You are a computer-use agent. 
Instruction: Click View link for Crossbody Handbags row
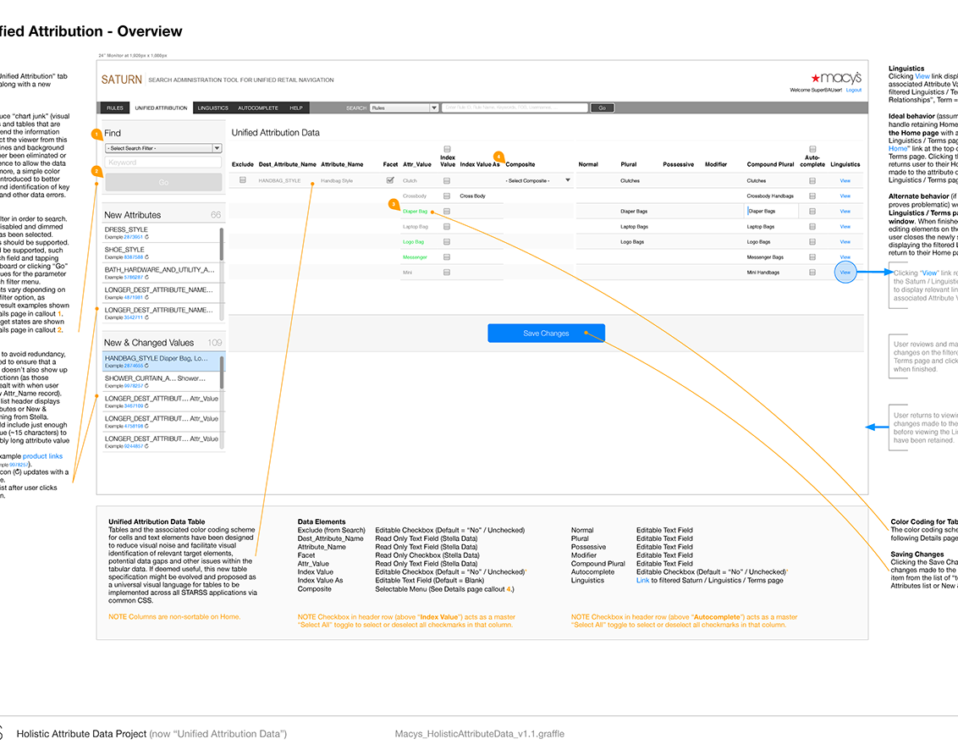click(x=845, y=196)
